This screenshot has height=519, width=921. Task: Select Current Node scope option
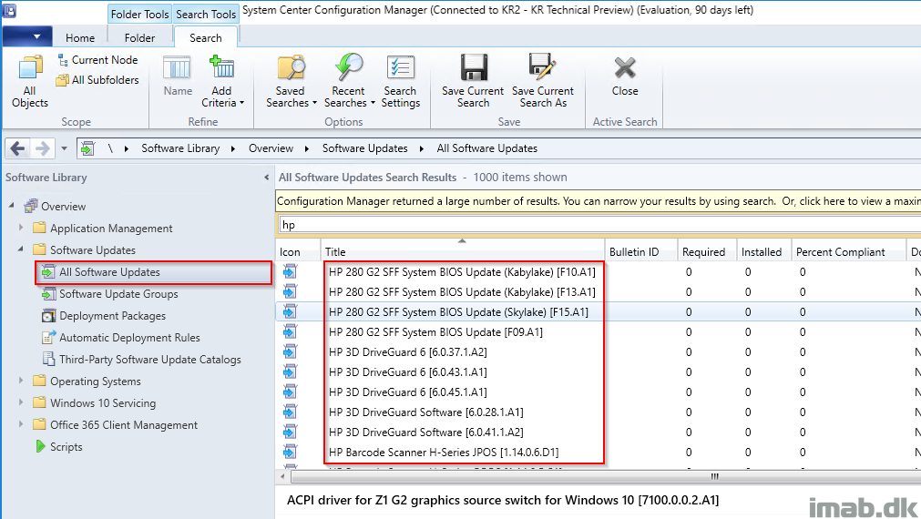[x=97, y=60]
